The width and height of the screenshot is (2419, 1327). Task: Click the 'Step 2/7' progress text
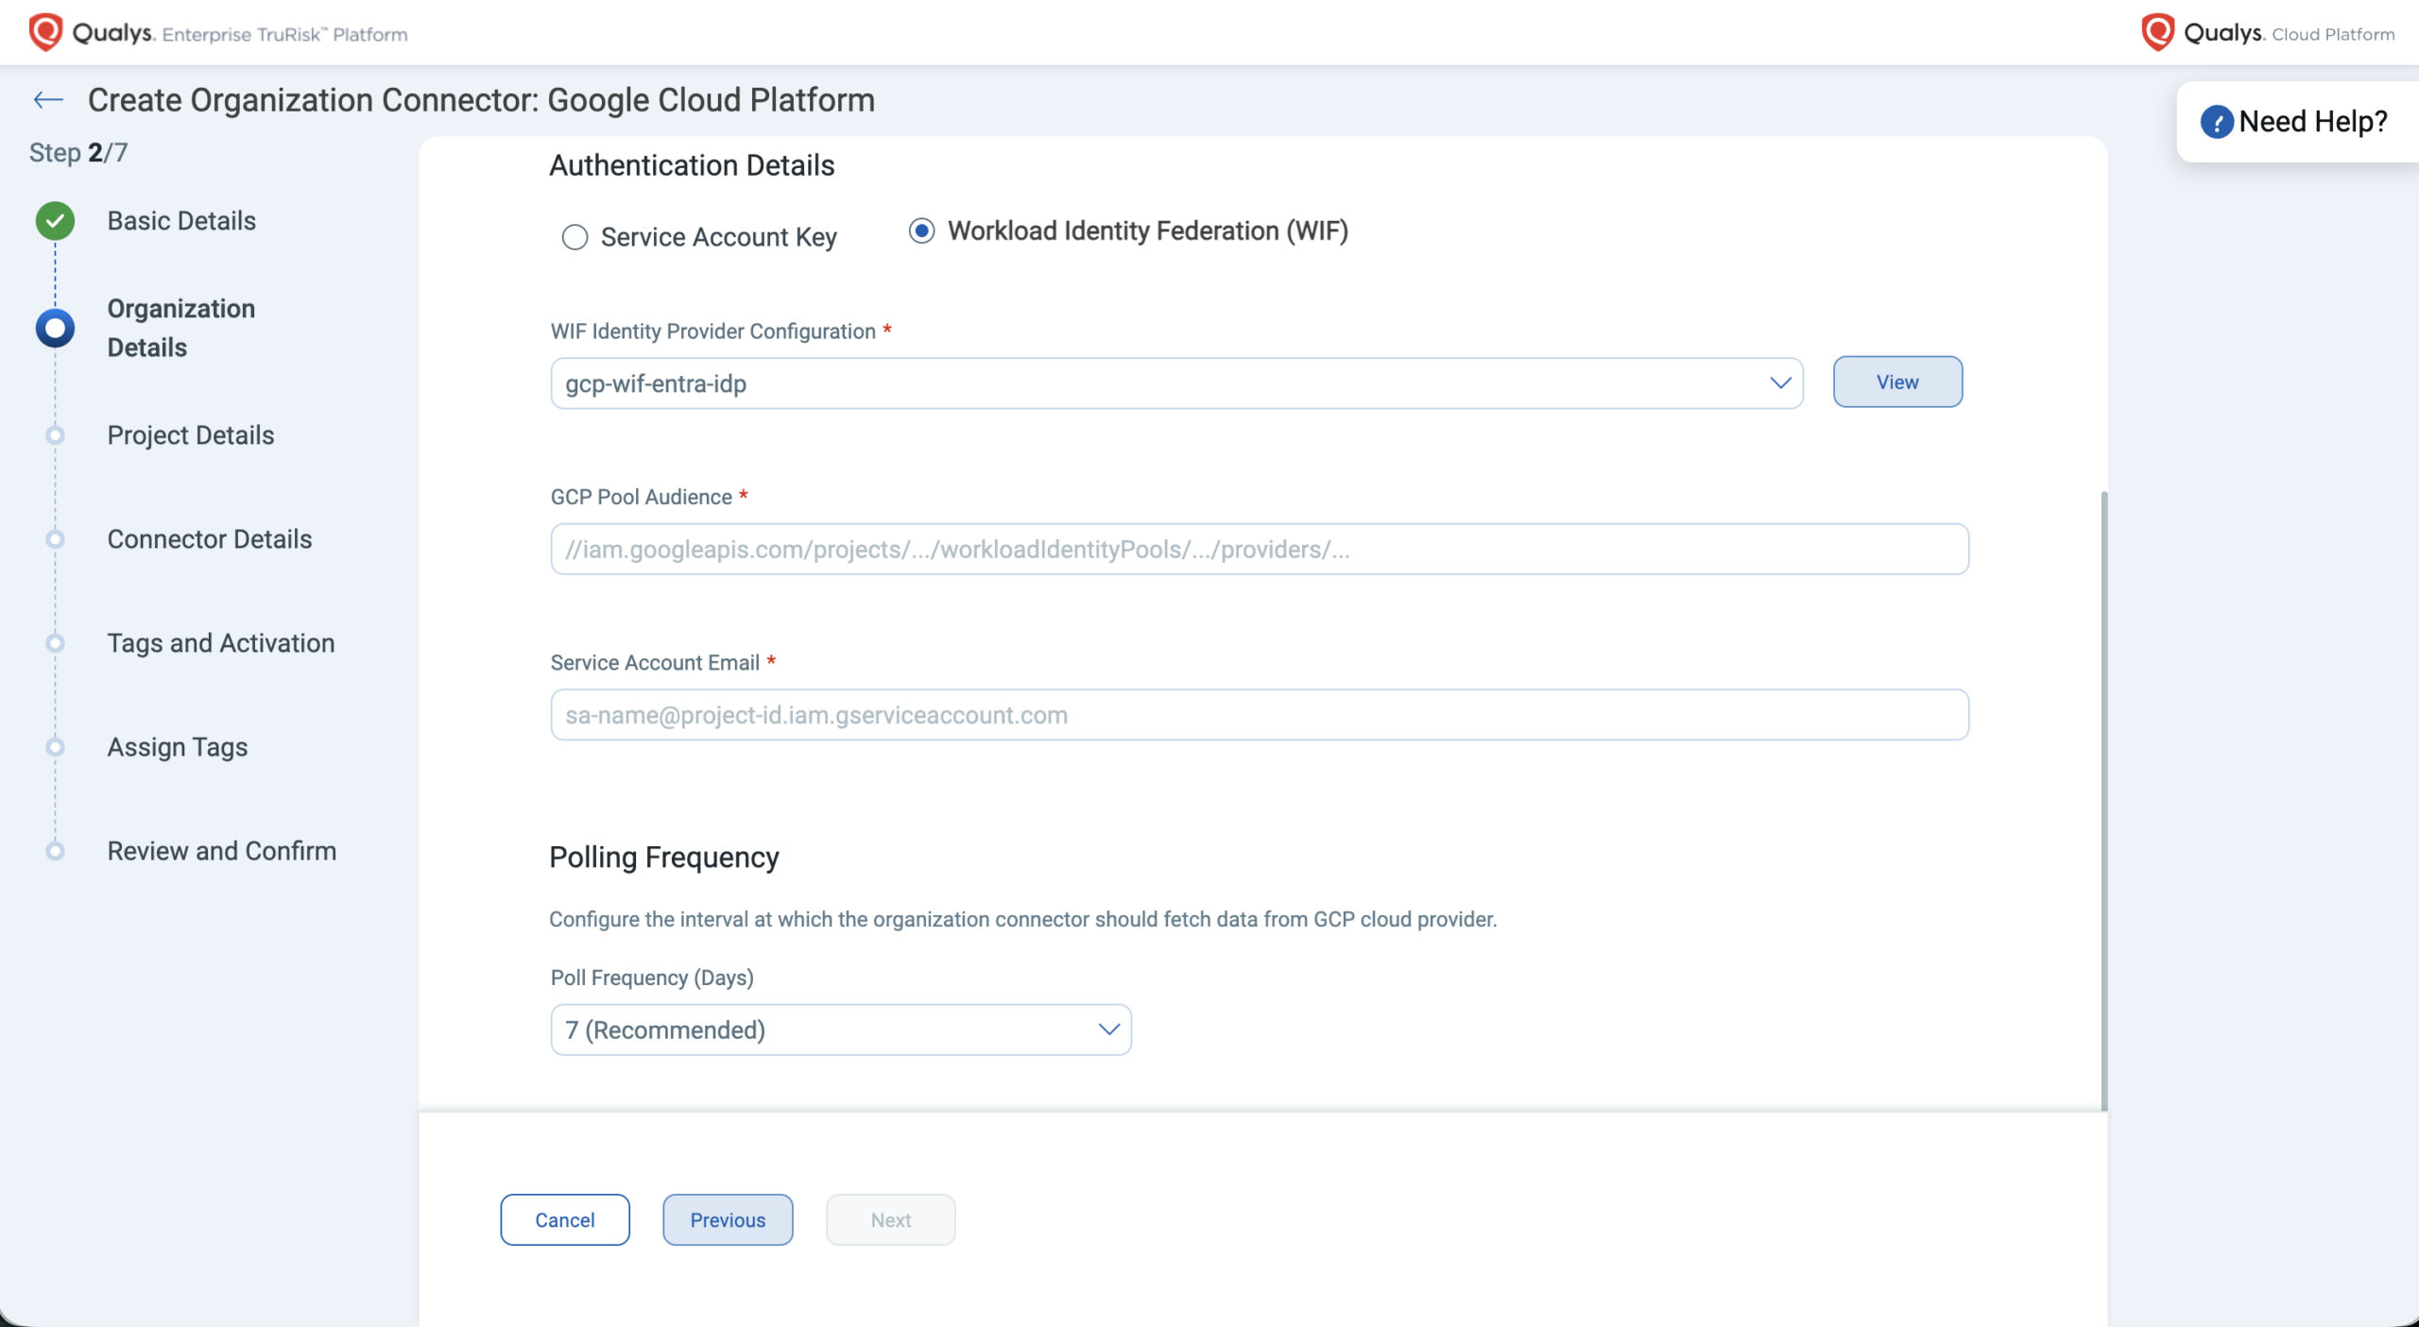(78, 152)
